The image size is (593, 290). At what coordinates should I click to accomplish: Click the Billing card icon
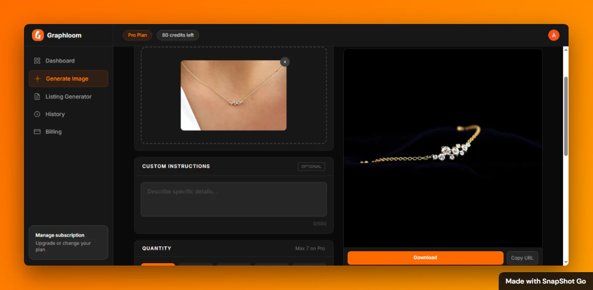pos(37,132)
